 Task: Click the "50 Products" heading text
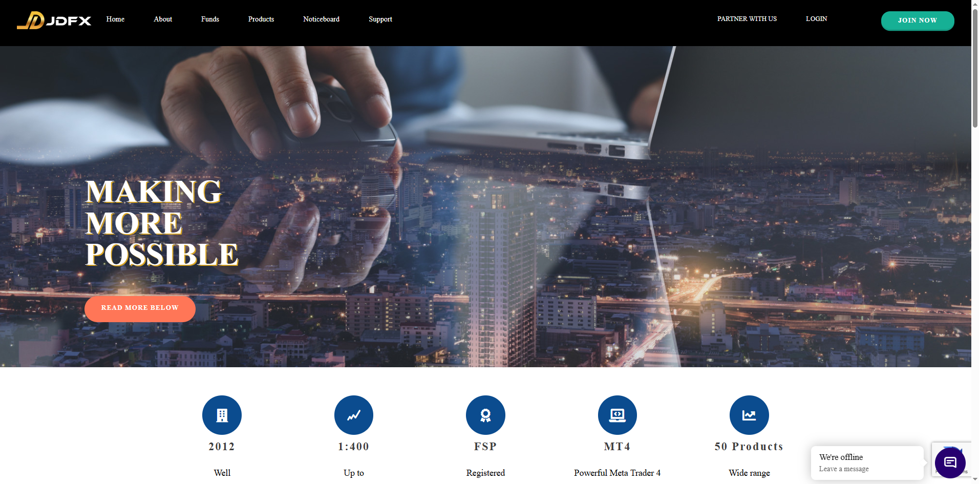click(x=749, y=447)
